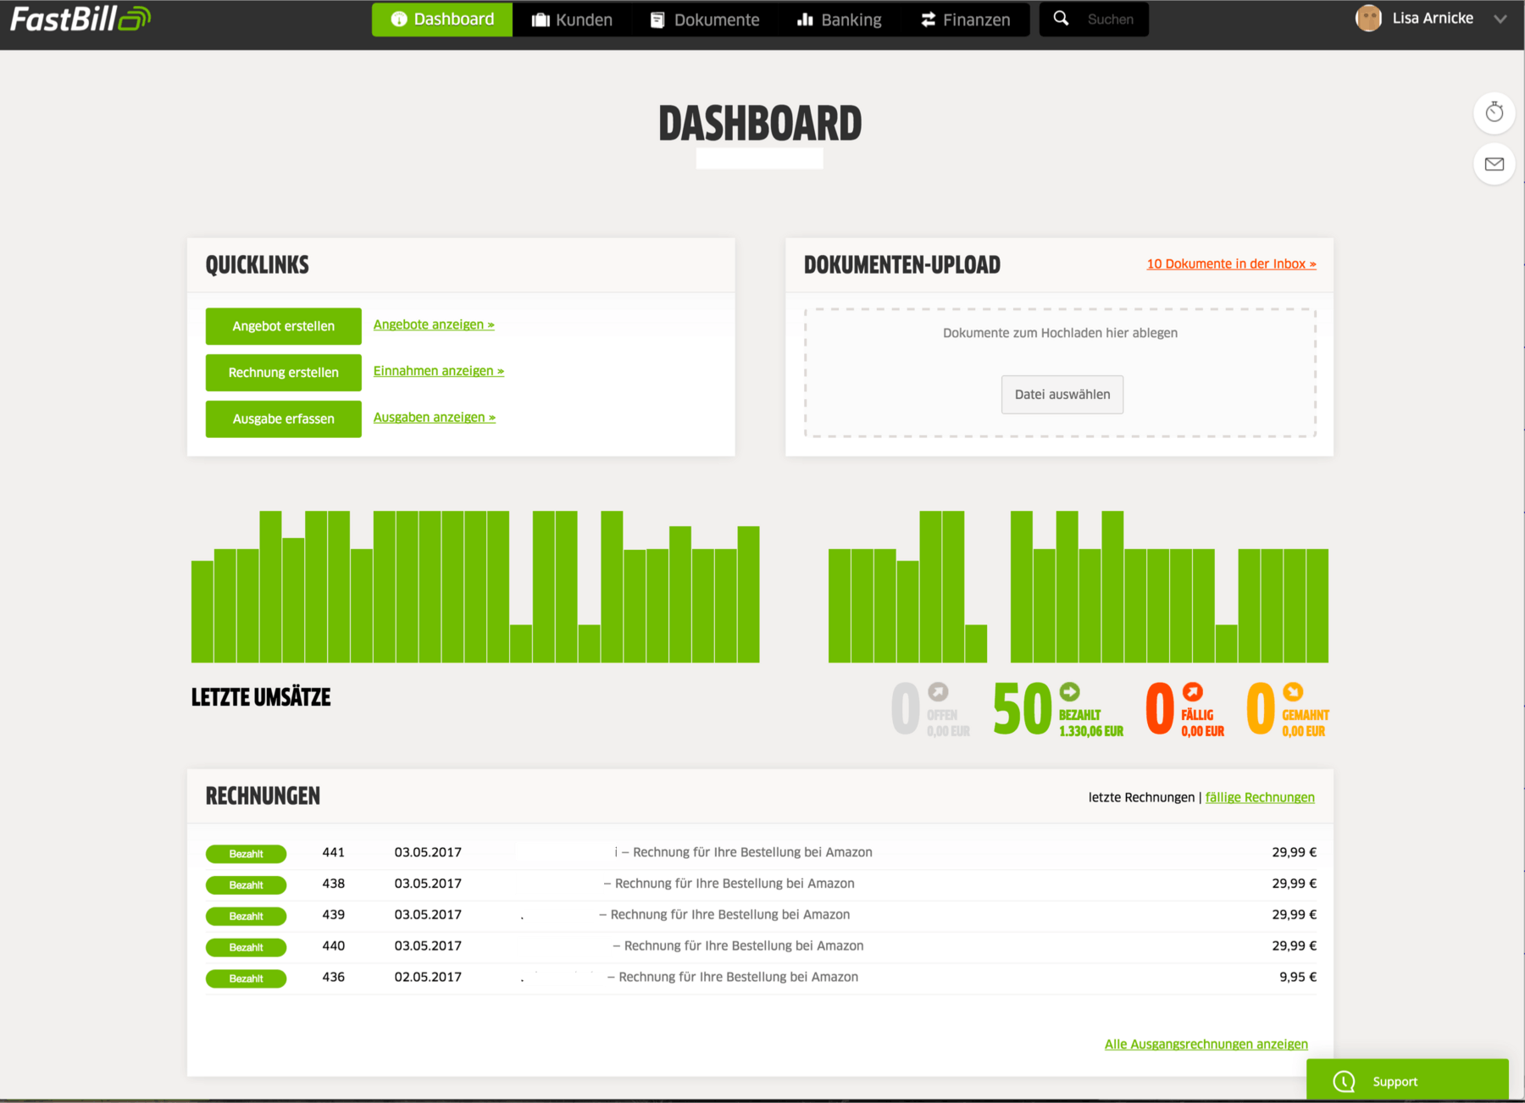Click the large 50 paid invoices number

tap(1022, 709)
